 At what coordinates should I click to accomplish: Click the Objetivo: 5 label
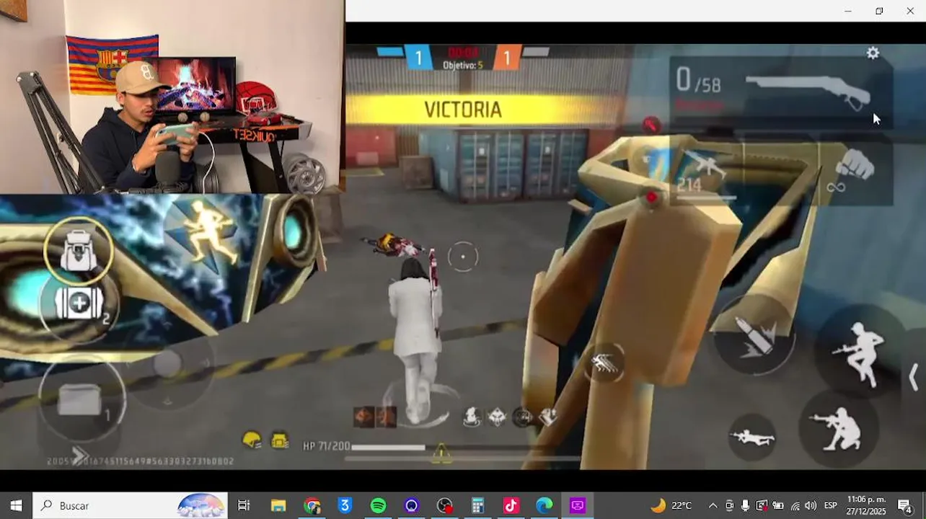click(462, 66)
